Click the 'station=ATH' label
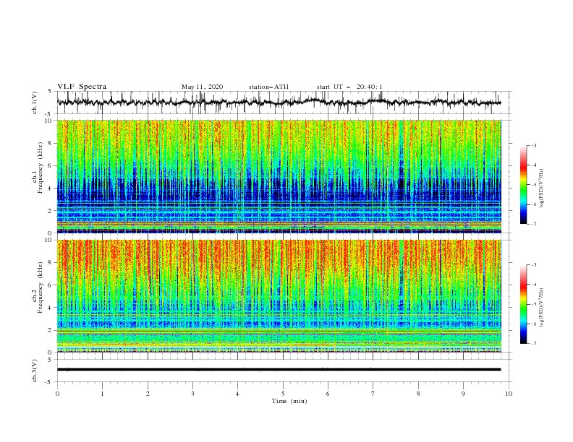 [268, 87]
